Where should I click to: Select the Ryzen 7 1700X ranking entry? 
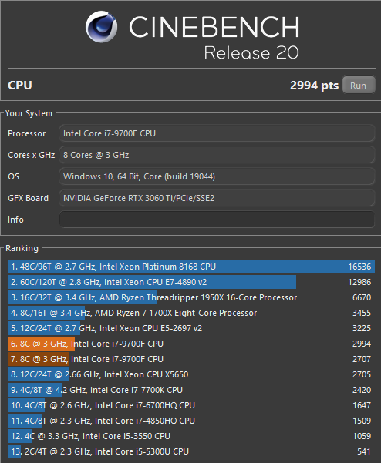(x=191, y=313)
